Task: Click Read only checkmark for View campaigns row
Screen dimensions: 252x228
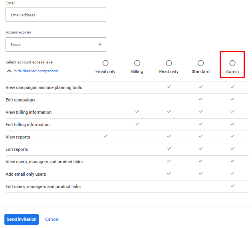Action: point(169,87)
